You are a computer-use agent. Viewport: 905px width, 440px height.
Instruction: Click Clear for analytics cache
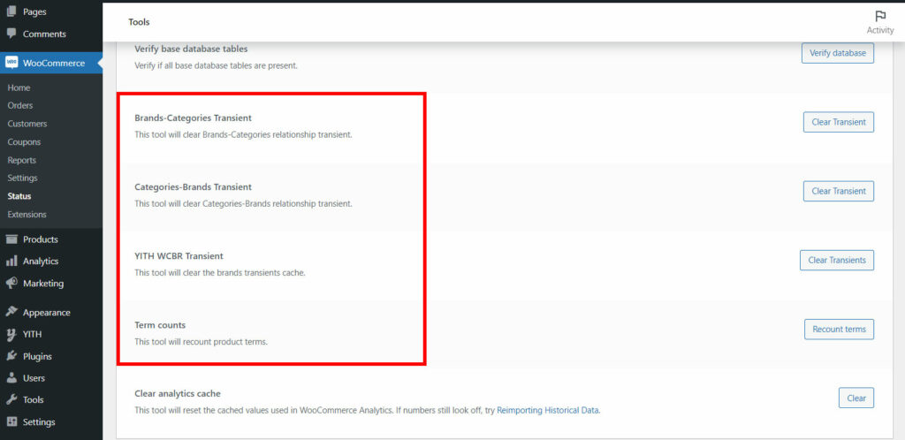coord(856,398)
